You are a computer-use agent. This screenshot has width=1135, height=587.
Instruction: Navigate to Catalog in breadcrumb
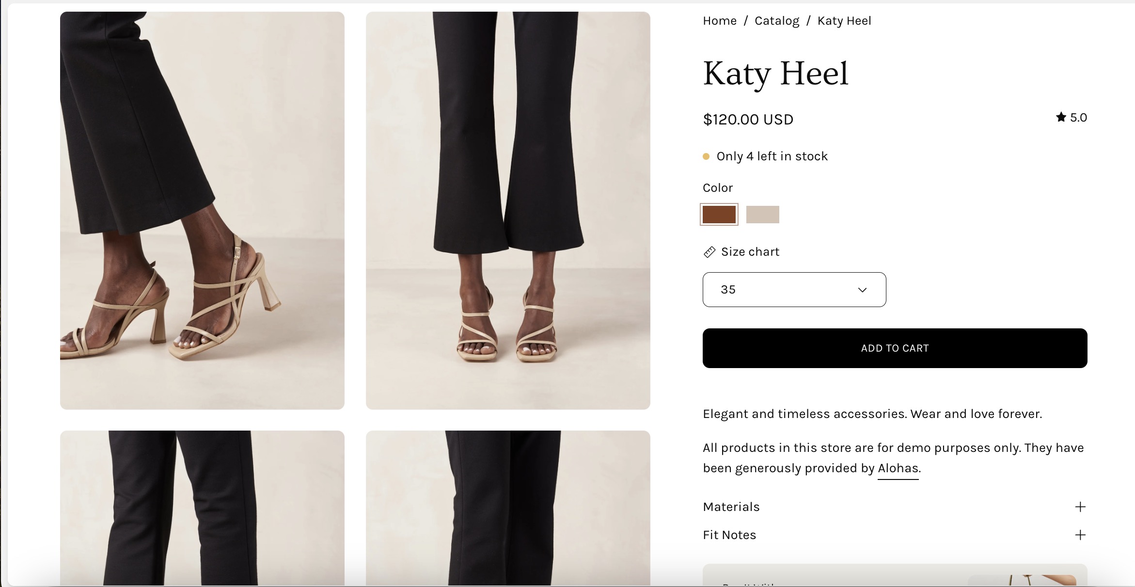[x=777, y=21]
